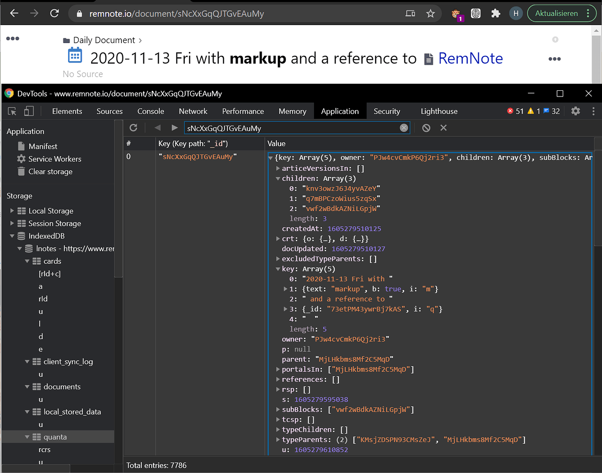The height and width of the screenshot is (473, 602).
Task: Click the Aktualisieren update button
Action: (556, 13)
